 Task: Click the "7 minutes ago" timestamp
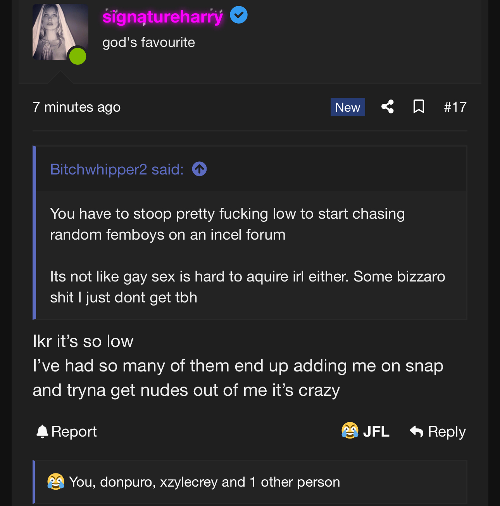click(77, 107)
